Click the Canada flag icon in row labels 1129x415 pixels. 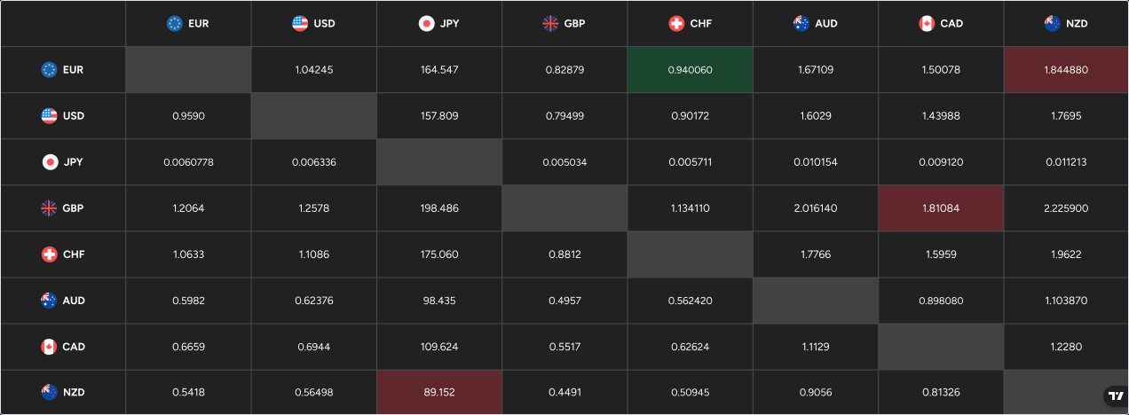[x=50, y=347]
